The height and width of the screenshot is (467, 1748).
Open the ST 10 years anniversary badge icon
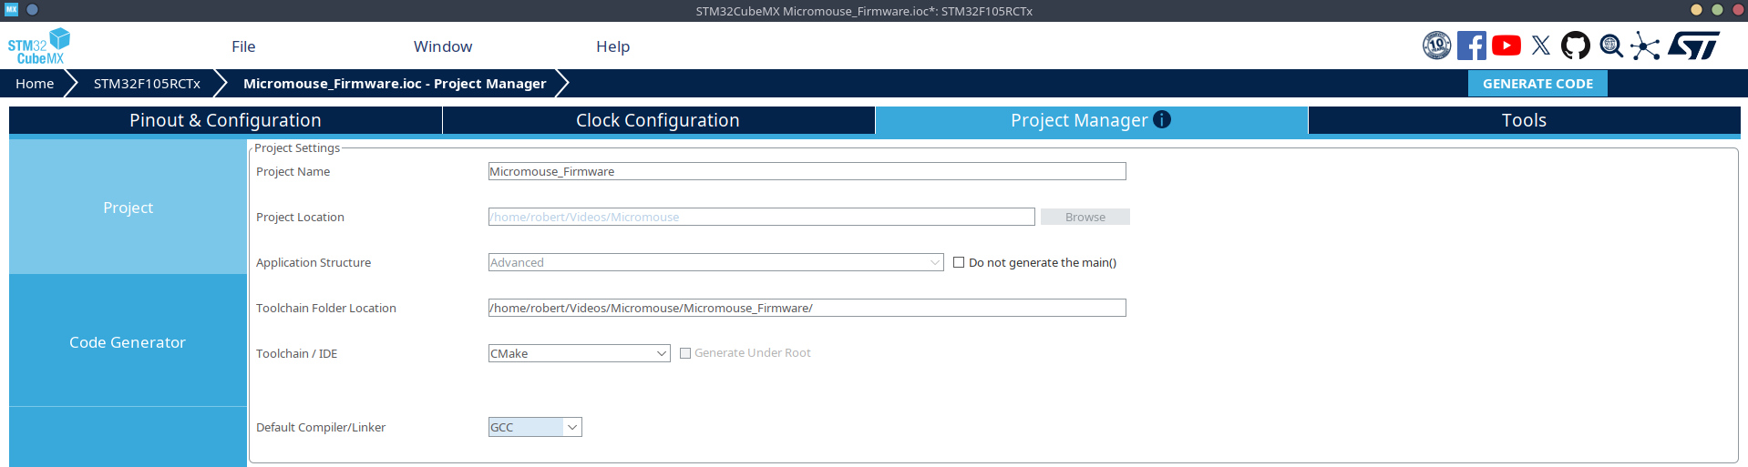coord(1437,46)
